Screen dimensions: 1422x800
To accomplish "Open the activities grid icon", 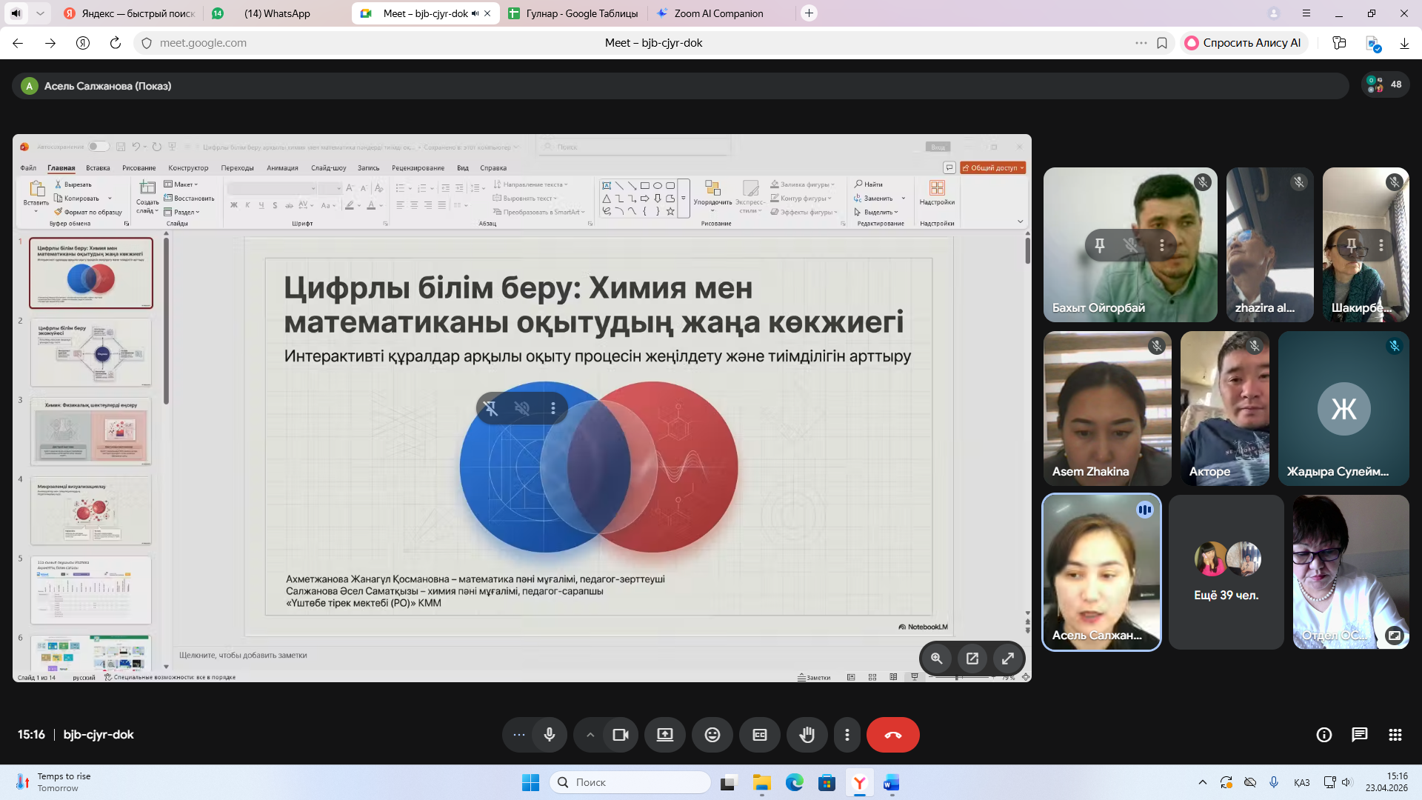I will (x=1395, y=735).
